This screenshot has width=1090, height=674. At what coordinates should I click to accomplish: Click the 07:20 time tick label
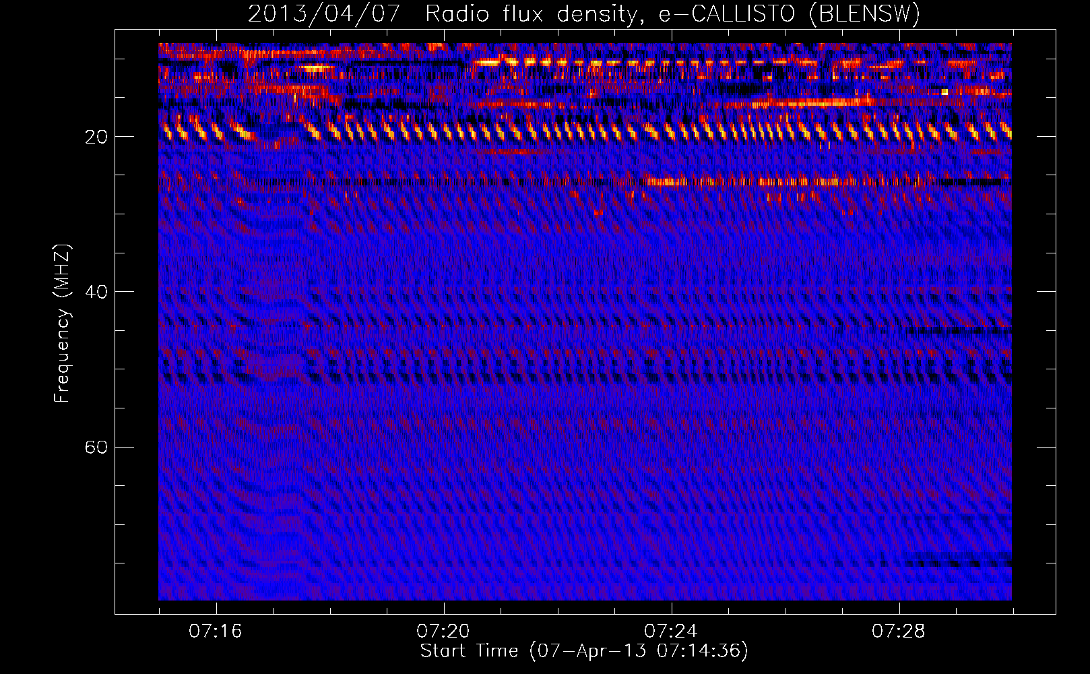443,631
